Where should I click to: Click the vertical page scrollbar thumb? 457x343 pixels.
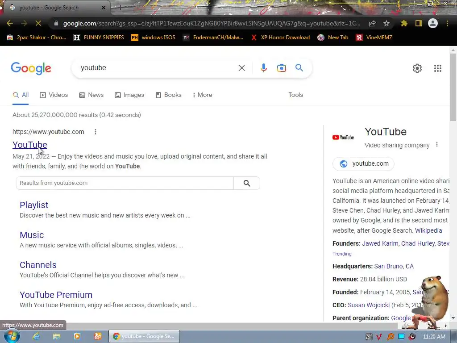[453, 88]
